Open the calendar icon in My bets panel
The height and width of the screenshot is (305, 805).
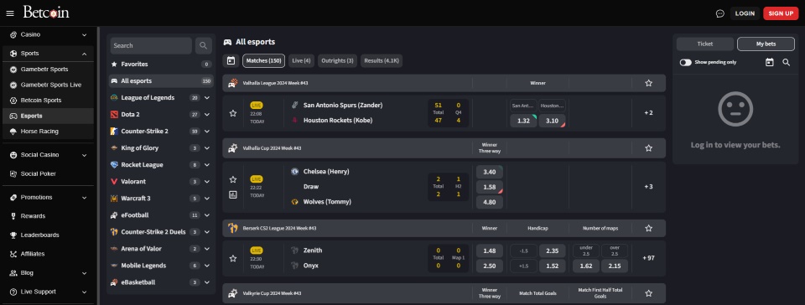[x=769, y=62]
